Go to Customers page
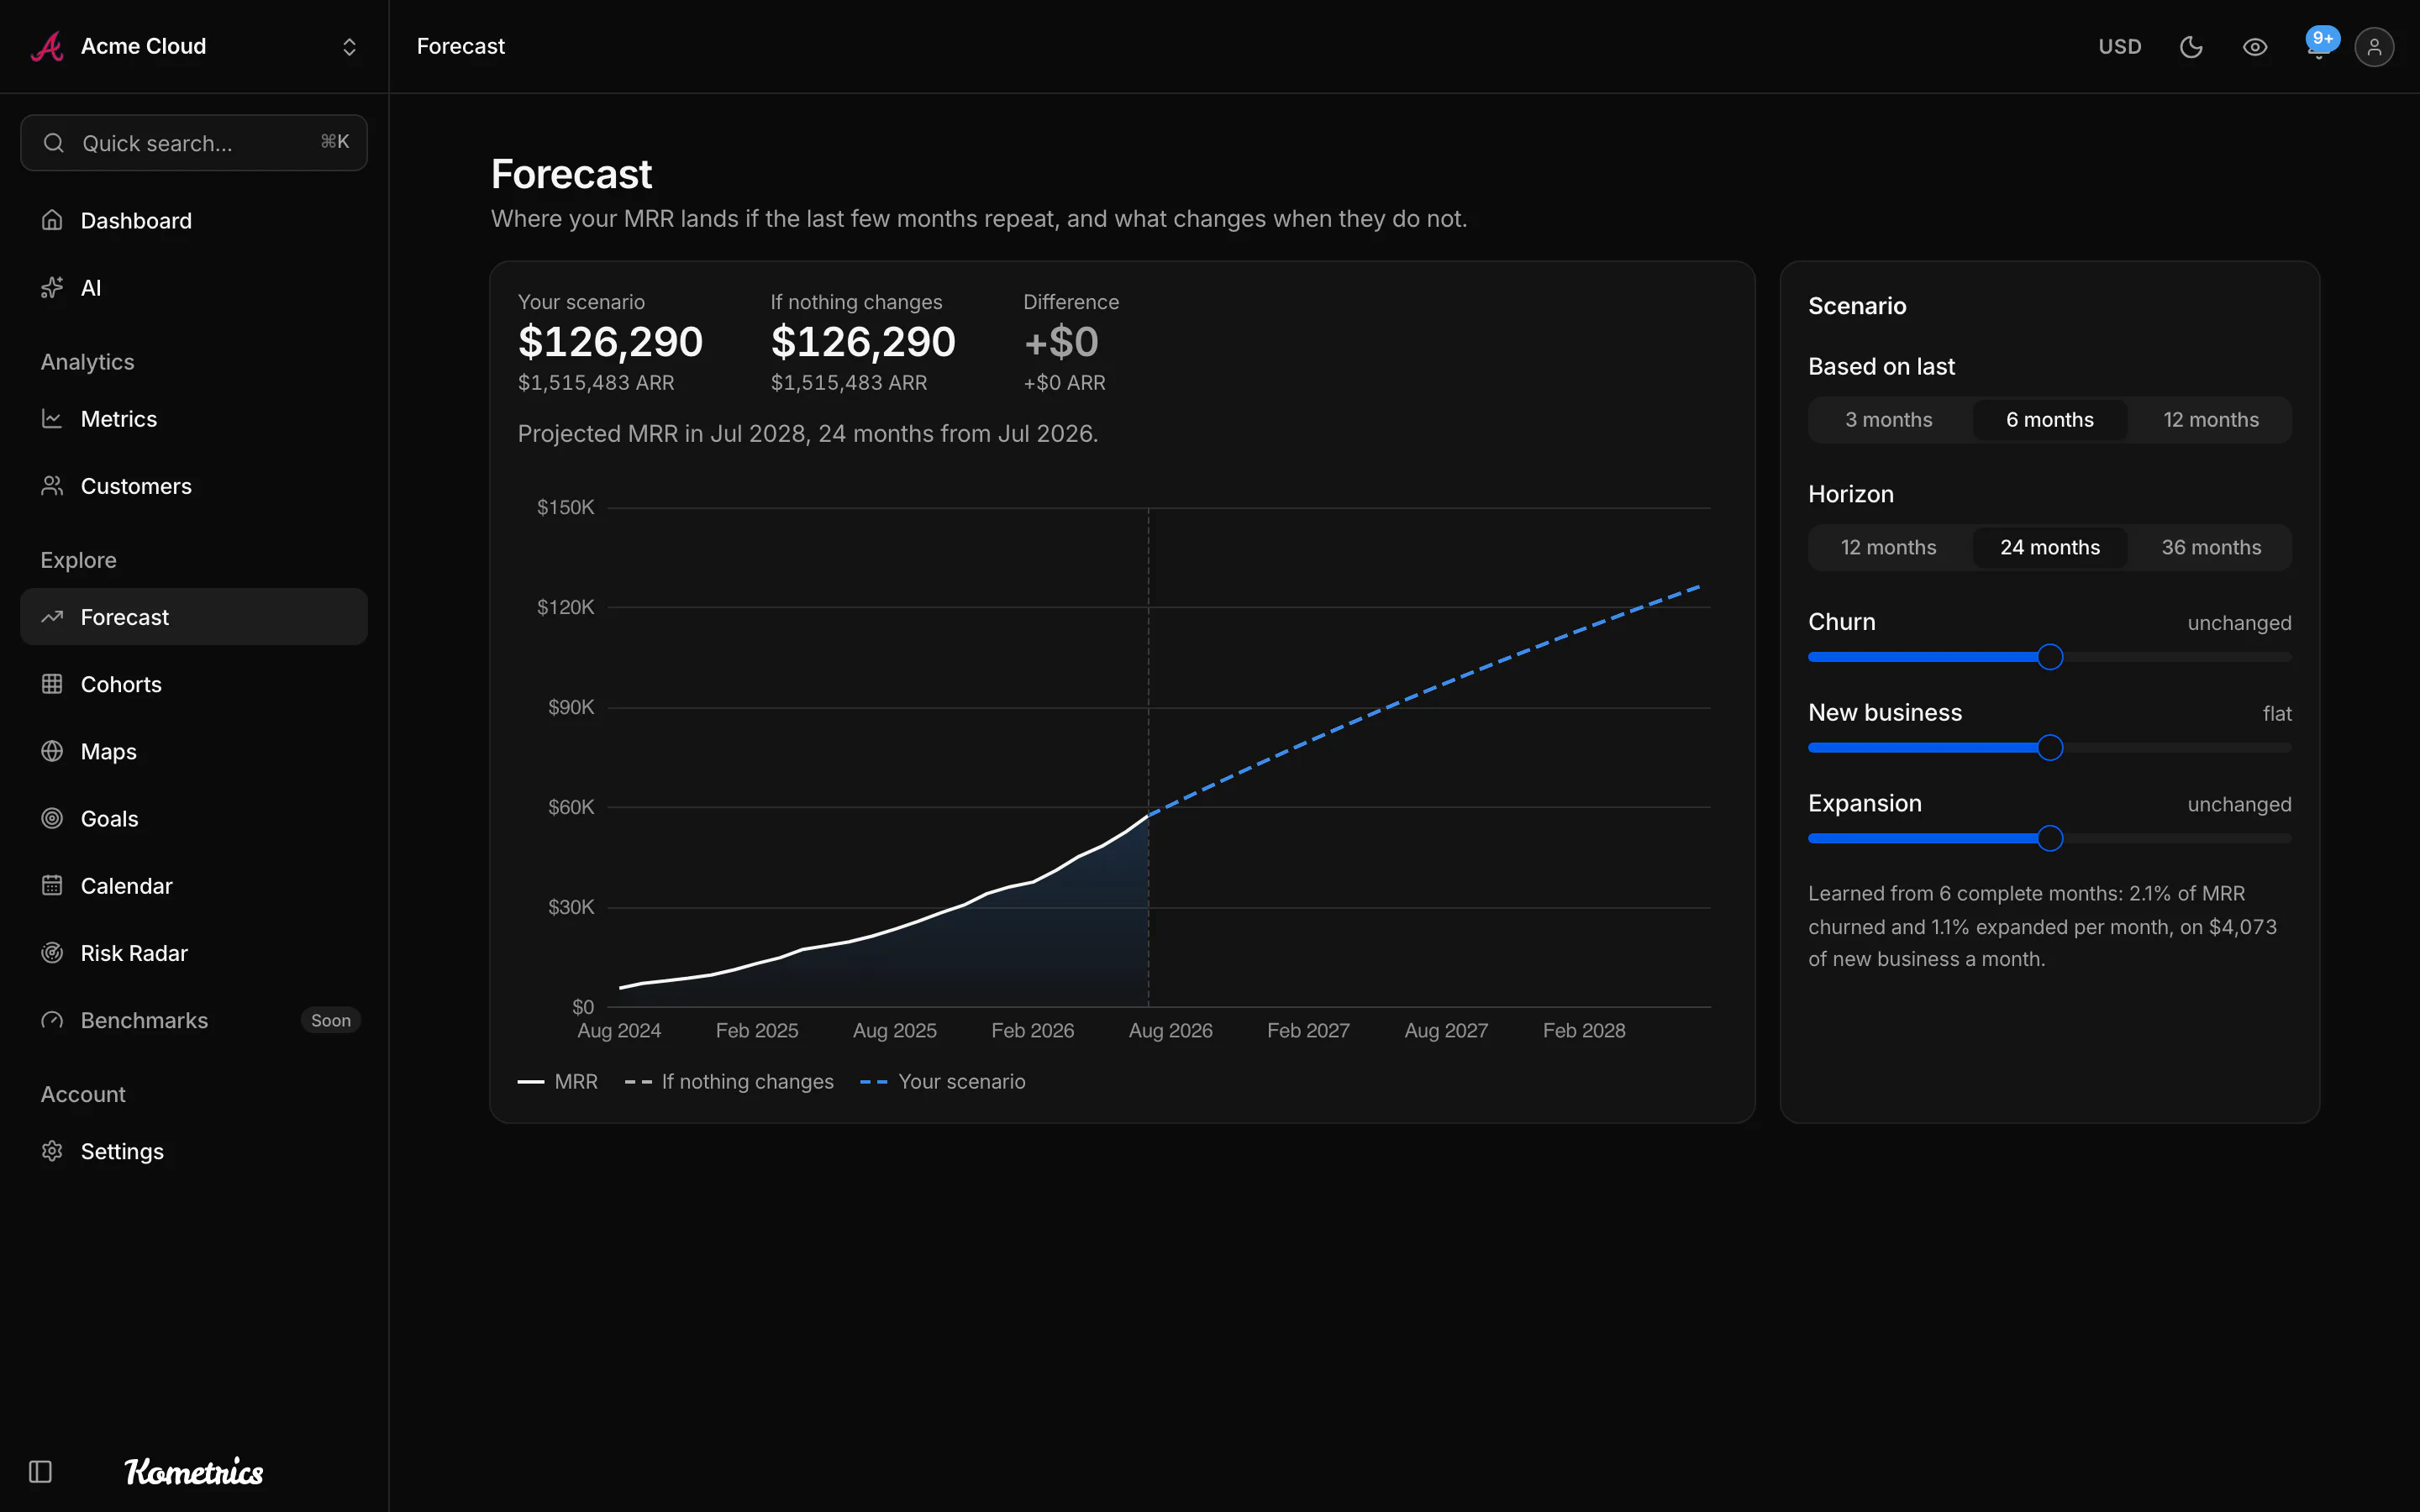 [x=194, y=486]
